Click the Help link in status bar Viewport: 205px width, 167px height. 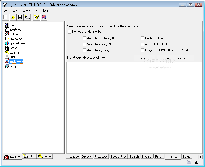[195, 162]
